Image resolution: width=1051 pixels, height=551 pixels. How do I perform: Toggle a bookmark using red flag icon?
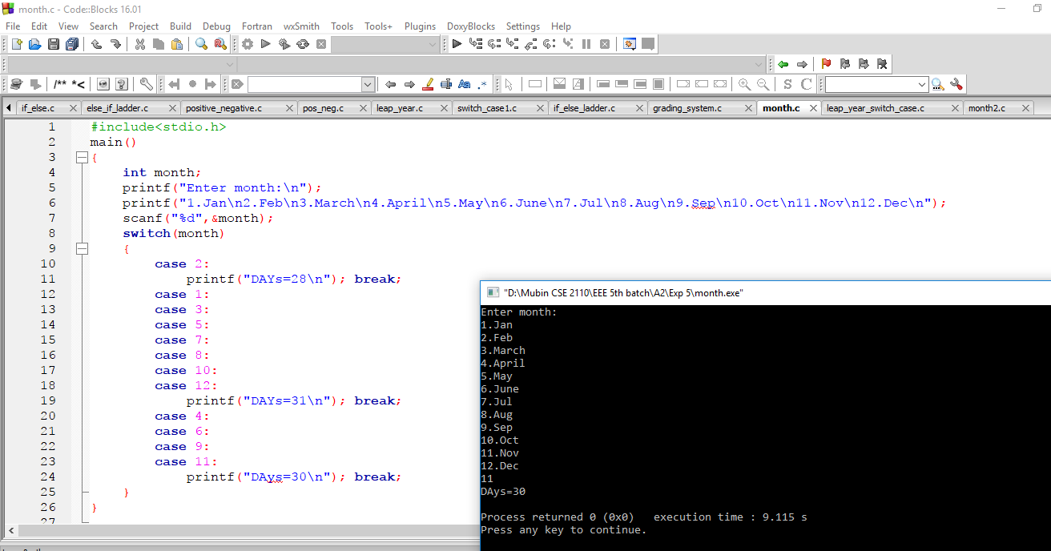pyautogui.click(x=827, y=64)
